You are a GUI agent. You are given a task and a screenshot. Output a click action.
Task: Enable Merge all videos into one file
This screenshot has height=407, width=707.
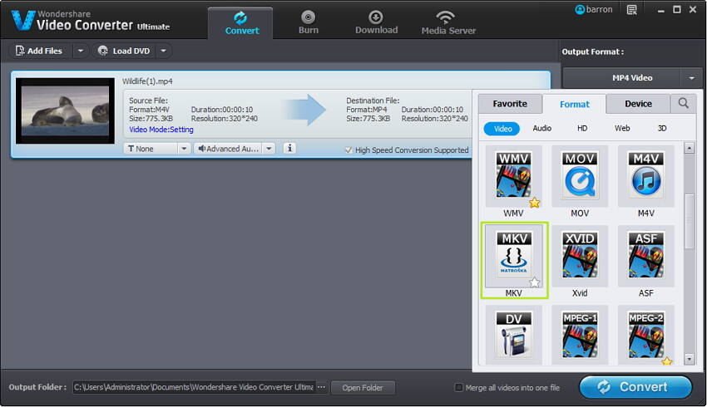tap(458, 387)
